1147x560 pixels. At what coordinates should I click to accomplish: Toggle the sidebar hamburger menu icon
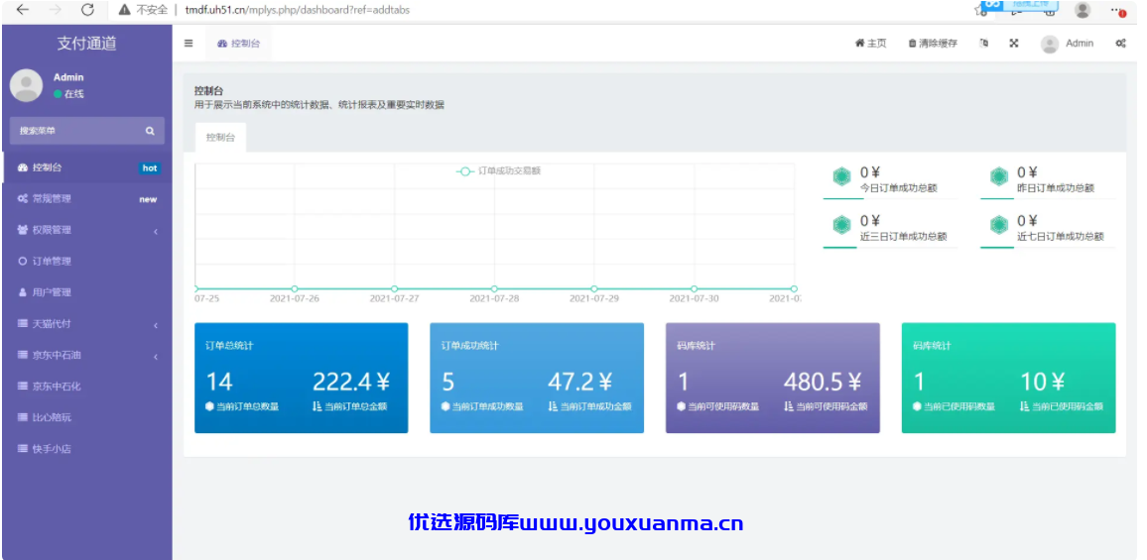[189, 44]
